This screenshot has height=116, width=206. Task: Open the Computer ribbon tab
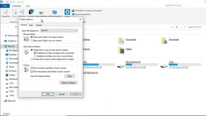tap(16, 6)
